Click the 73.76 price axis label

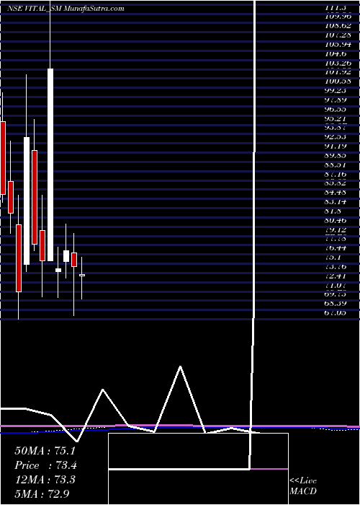(335, 267)
